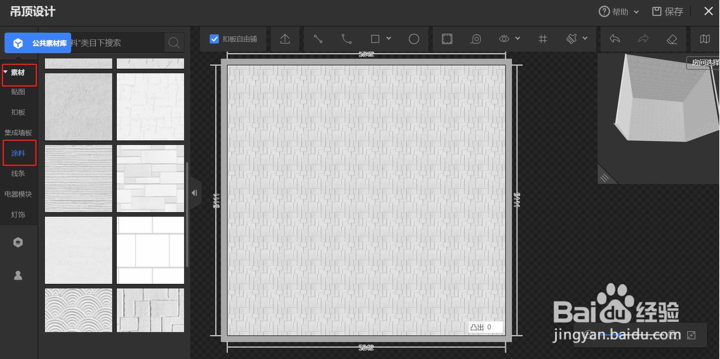Select white stone brick texture thumbnail
720x359 pixels.
tap(150, 178)
